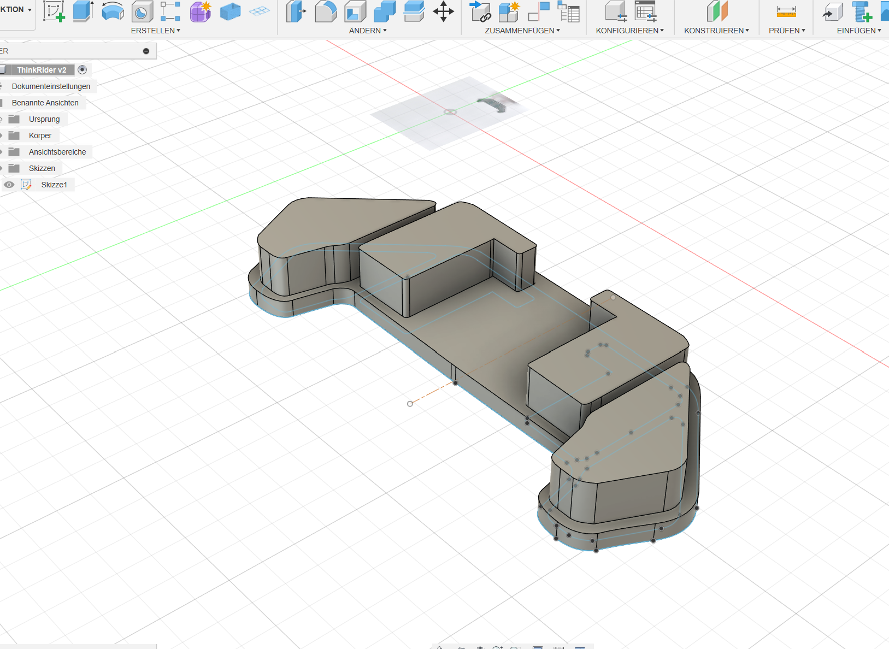Screen dimensions: 889x649
Task: Collapse the browser panel with minus button
Action: point(146,51)
